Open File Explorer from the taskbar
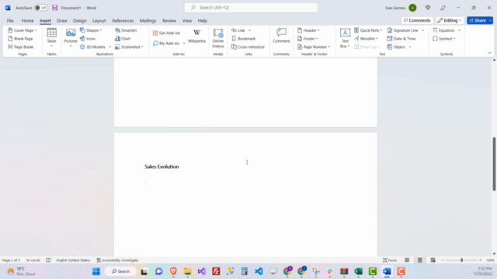The height and width of the screenshot is (279, 497). tap(187, 271)
